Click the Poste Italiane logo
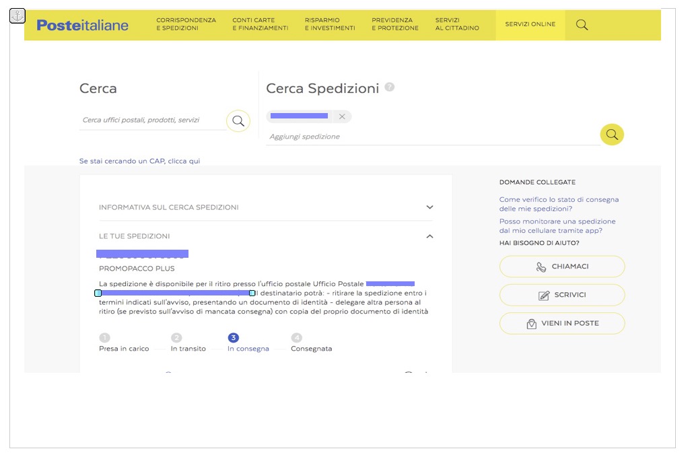Screen dimensions: 692x457 pyautogui.click(x=83, y=25)
